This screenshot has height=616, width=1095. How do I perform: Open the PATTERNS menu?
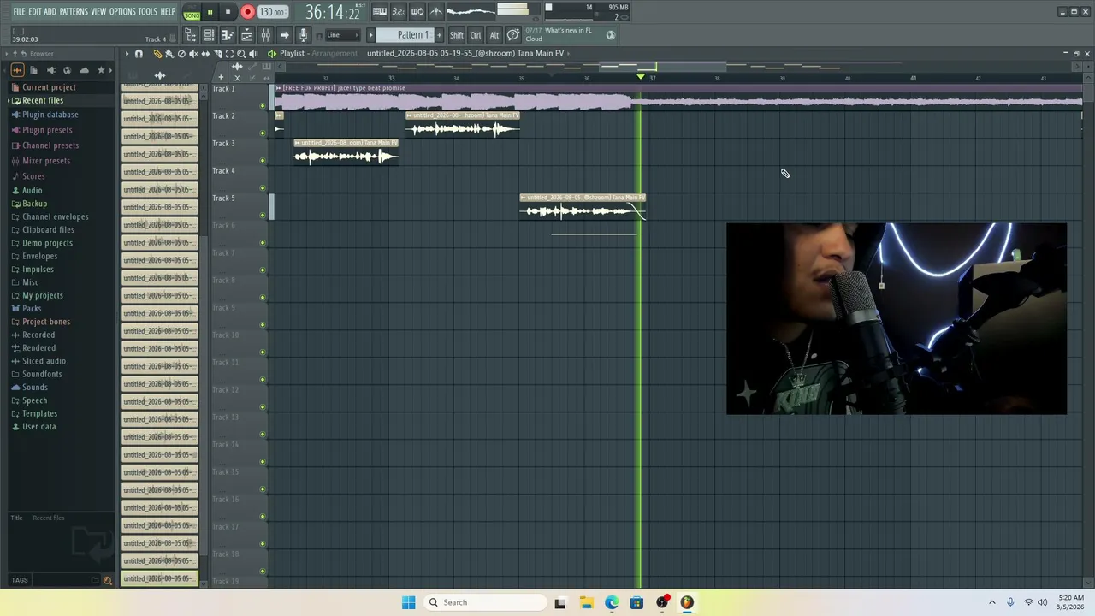tap(74, 12)
